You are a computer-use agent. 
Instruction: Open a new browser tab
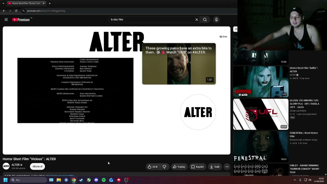point(50,3)
